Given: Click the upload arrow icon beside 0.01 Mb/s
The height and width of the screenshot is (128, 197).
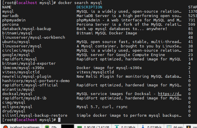Looking at the screenshot, I should click(117, 127).
